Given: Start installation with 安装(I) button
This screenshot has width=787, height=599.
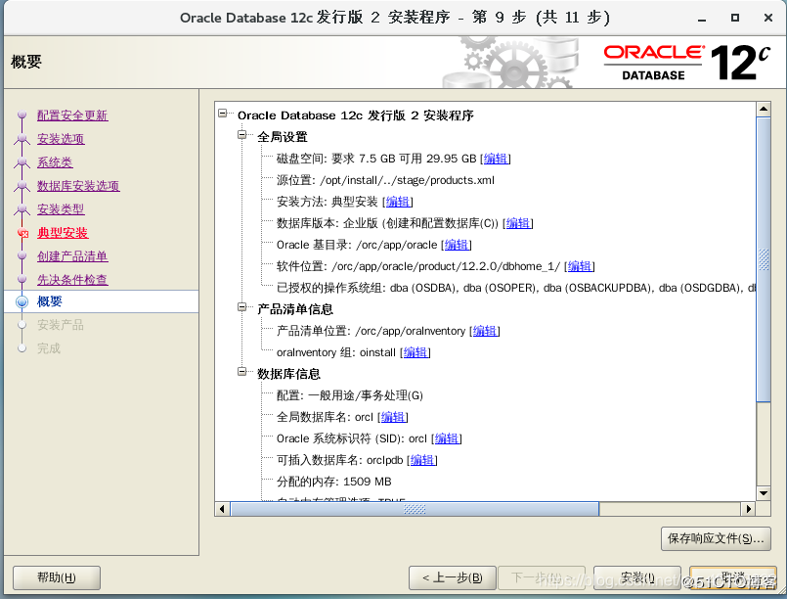Looking at the screenshot, I should pyautogui.click(x=637, y=577).
